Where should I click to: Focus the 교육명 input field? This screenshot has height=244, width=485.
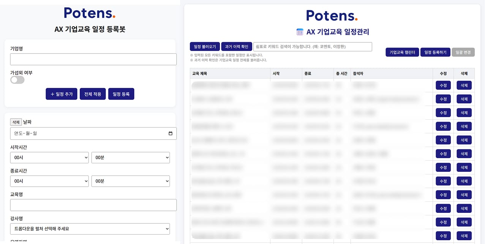(x=93, y=205)
